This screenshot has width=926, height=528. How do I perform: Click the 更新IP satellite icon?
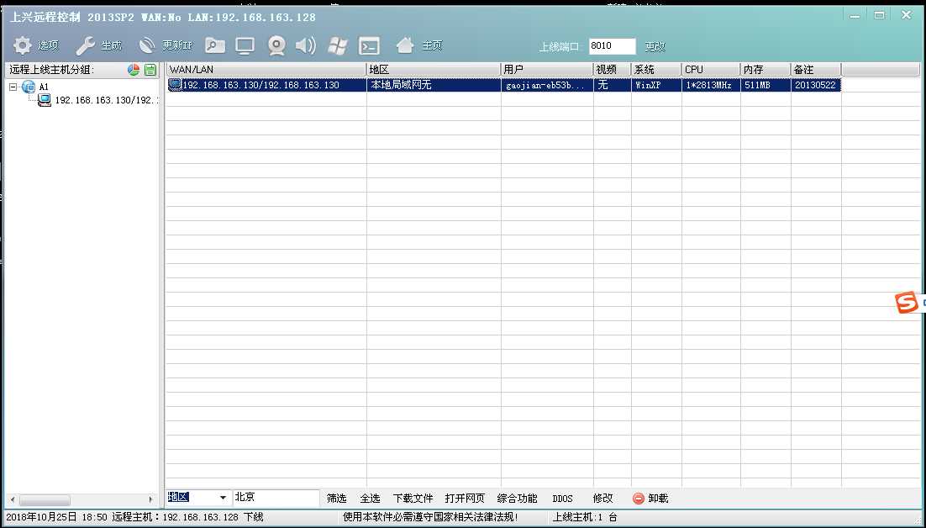[x=146, y=45]
